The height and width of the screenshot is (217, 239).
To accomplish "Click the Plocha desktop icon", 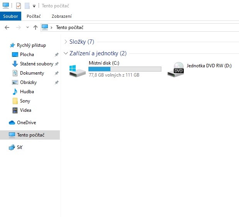I will [15, 55].
